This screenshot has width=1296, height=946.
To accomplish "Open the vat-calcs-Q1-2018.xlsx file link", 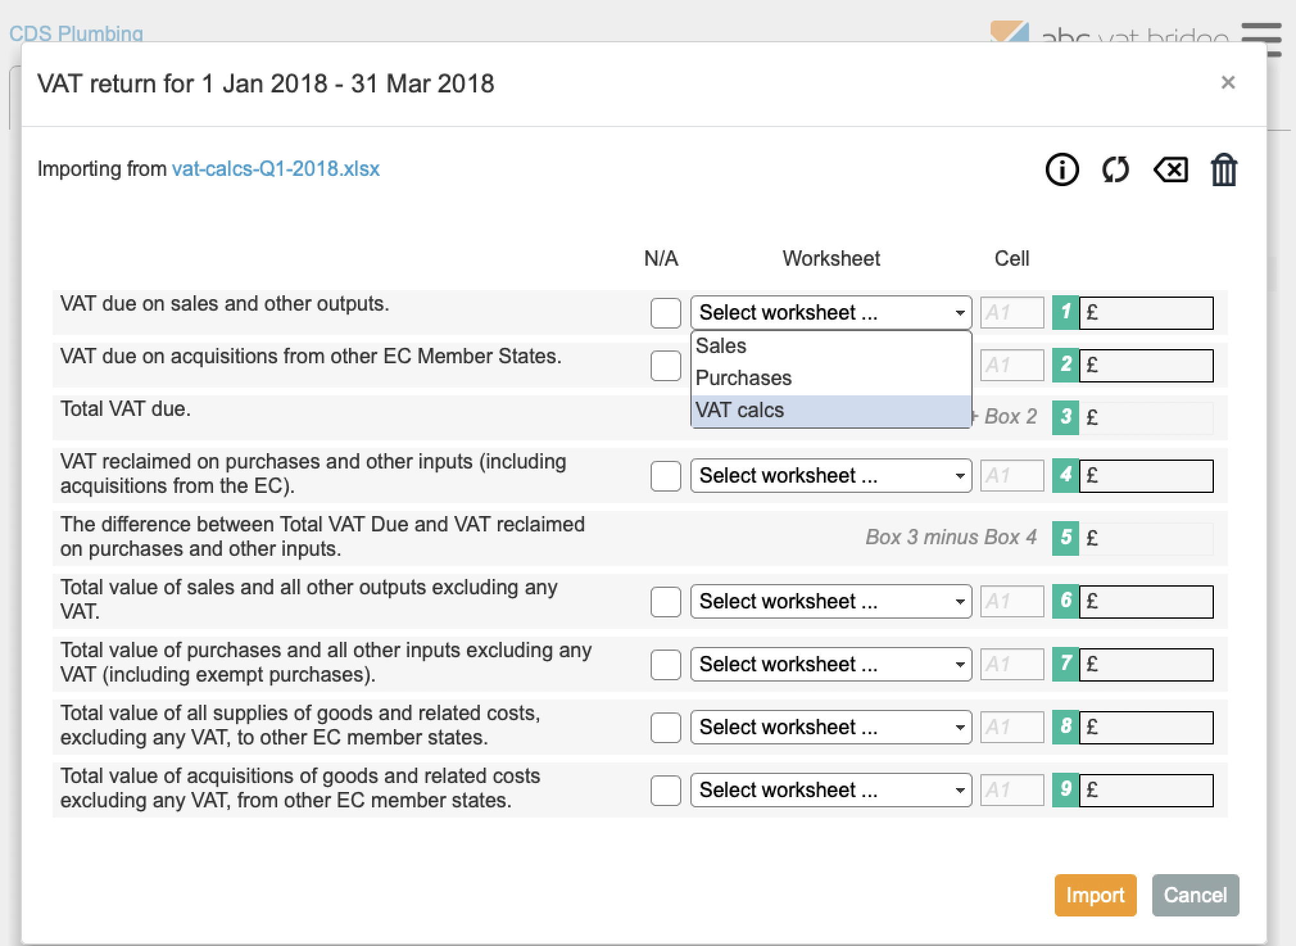I will coord(276,169).
